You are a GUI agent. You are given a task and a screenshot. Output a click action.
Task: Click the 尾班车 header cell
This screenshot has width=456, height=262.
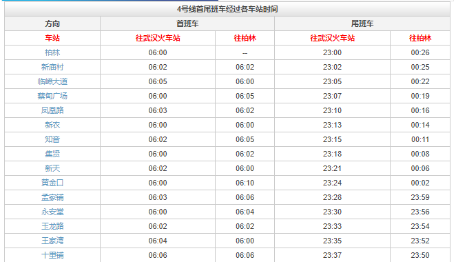(362, 24)
